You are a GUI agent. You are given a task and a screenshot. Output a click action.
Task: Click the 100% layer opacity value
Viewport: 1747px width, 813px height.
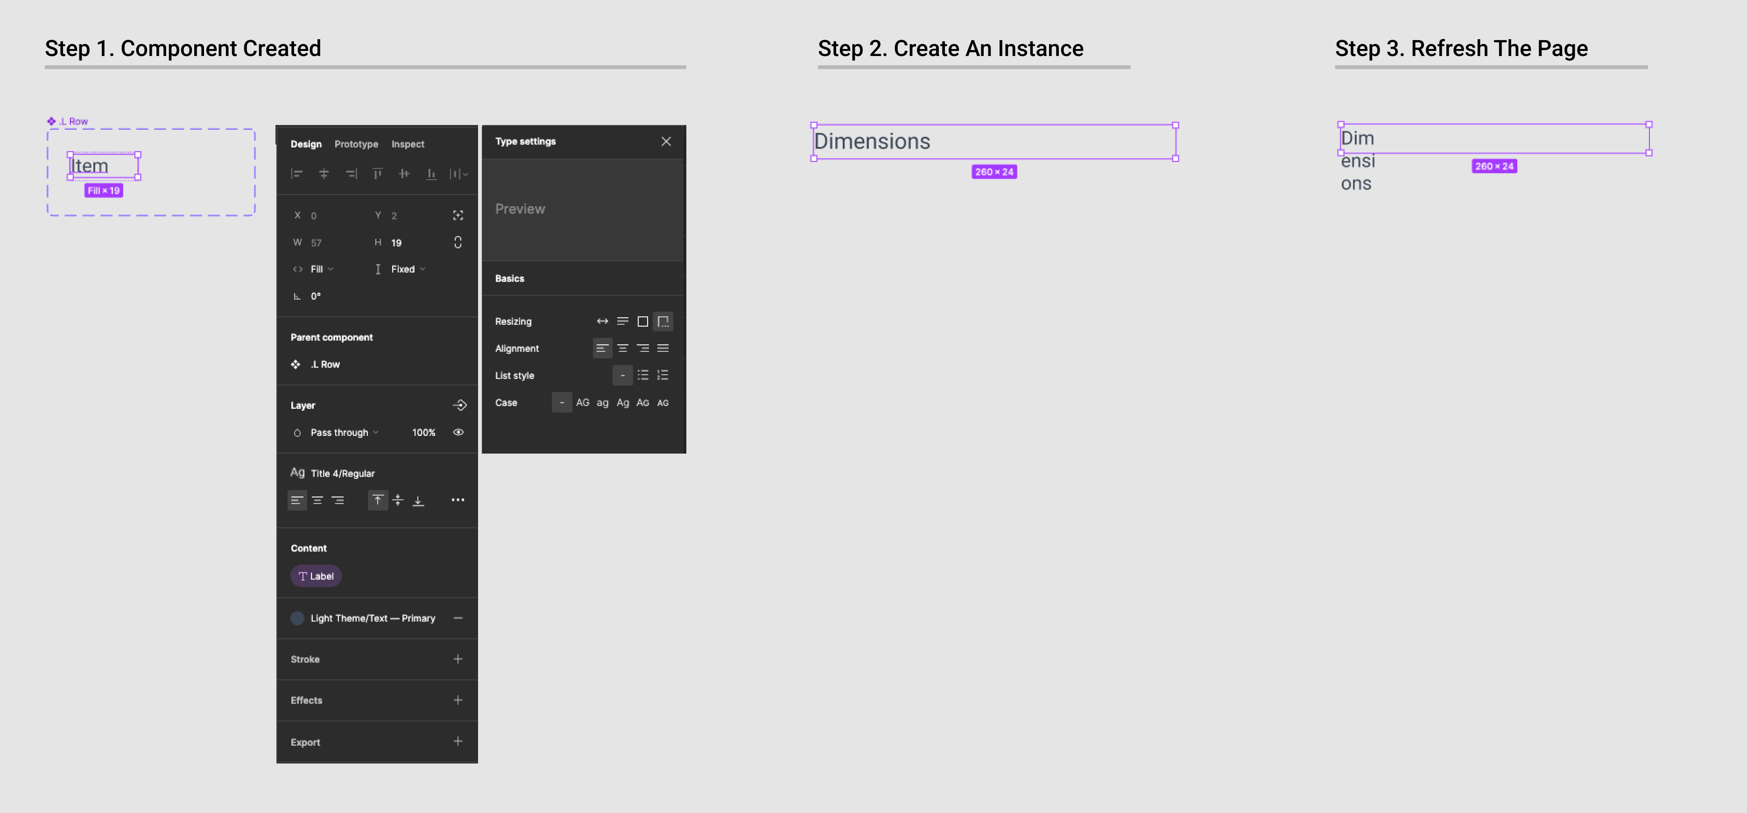pyautogui.click(x=424, y=433)
